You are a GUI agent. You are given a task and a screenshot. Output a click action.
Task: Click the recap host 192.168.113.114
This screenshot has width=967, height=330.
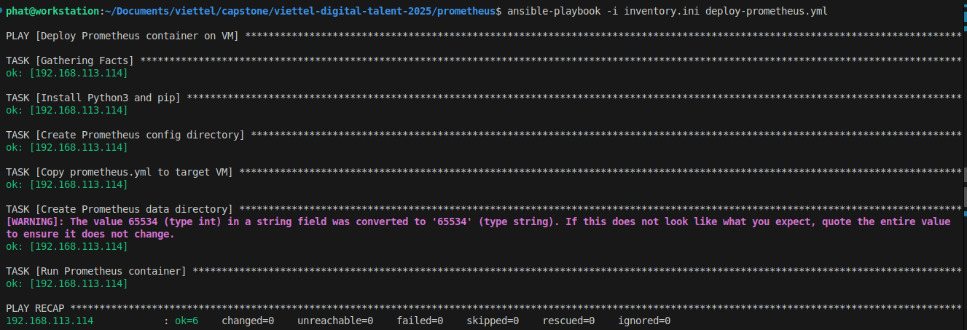tap(50, 321)
